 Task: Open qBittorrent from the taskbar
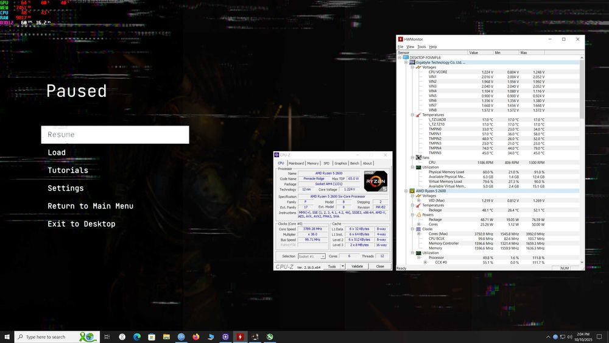181,337
